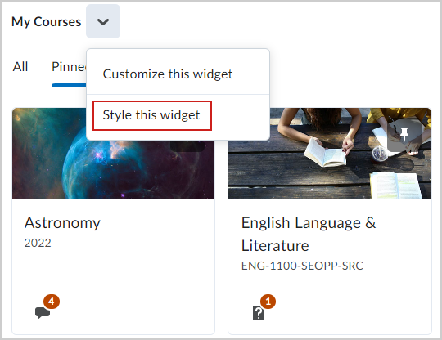Viewport: 442px width, 340px height.
Task: Select Customize this widget menu item
Action: click(x=168, y=74)
